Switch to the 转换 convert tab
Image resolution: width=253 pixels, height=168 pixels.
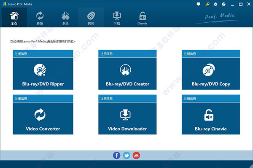coord(40,17)
